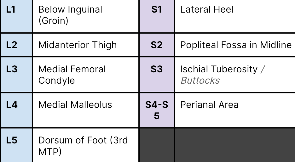The width and height of the screenshot is (295, 162).
Task: Select the Midanterior Thigh text
Action: pyautogui.click(x=78, y=45)
